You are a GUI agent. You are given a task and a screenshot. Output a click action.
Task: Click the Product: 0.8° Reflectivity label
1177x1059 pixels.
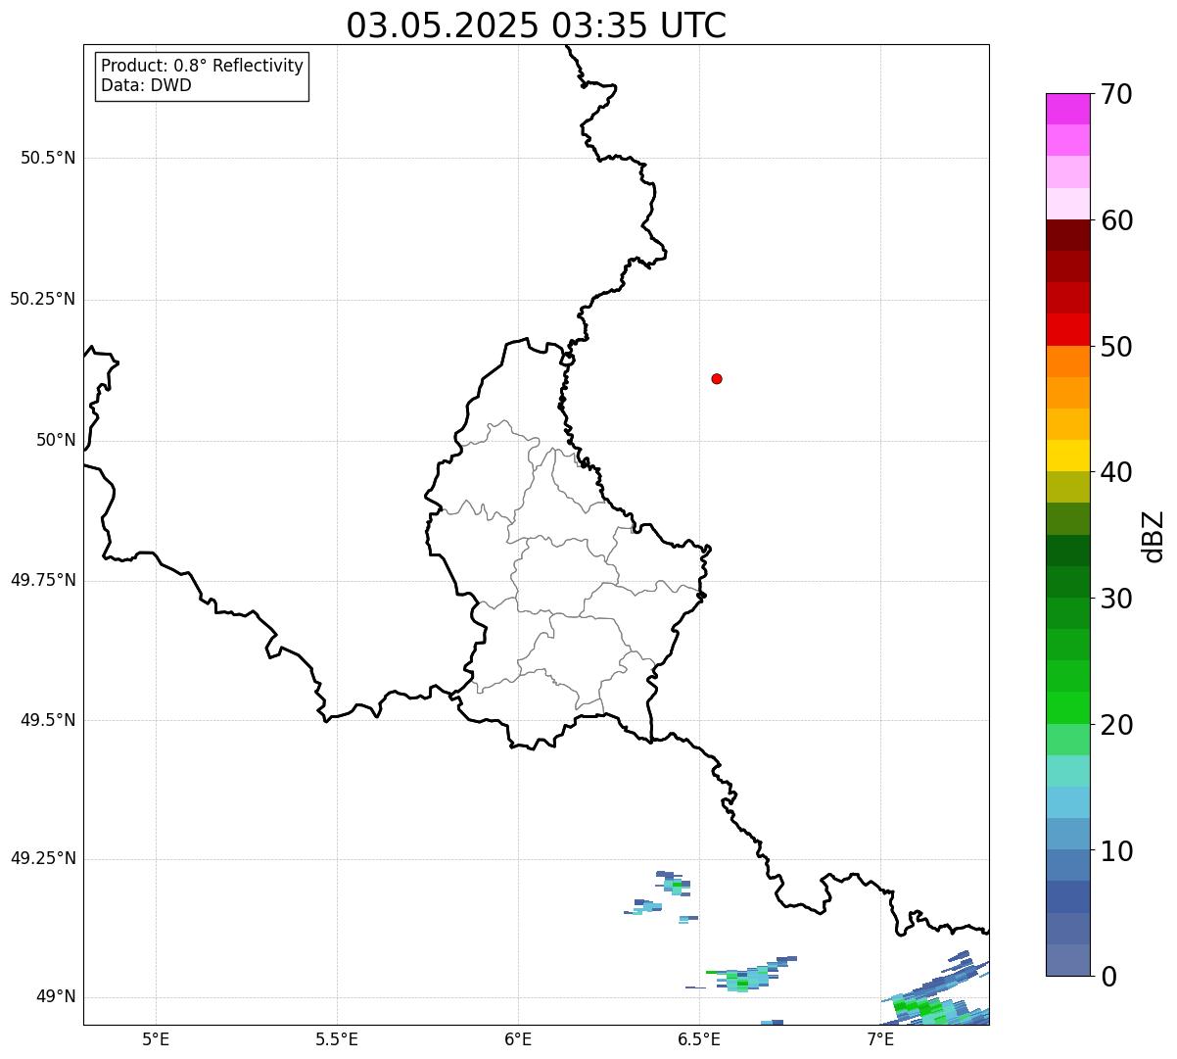[203, 66]
